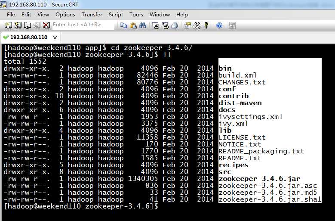The height and width of the screenshot is (221, 335).
Task: Click the 1340305 file size value
Action: [x=143, y=178]
